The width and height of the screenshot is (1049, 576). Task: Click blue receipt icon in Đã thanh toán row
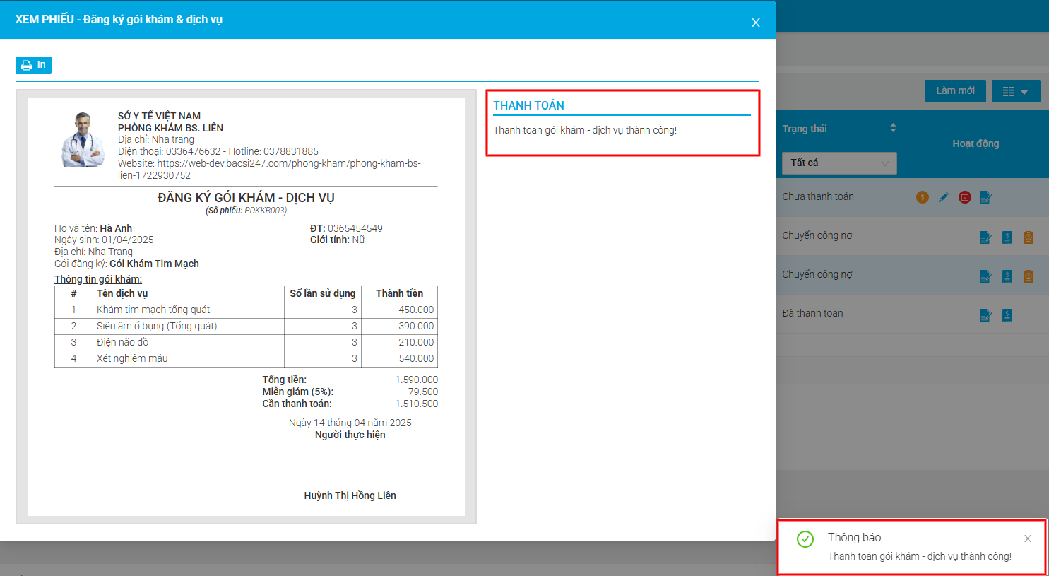pos(1007,315)
